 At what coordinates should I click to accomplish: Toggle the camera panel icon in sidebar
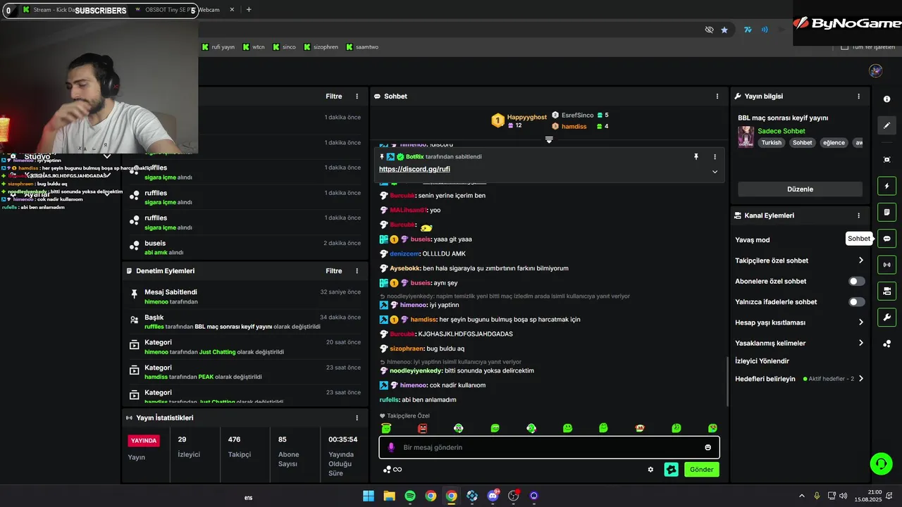[886, 291]
